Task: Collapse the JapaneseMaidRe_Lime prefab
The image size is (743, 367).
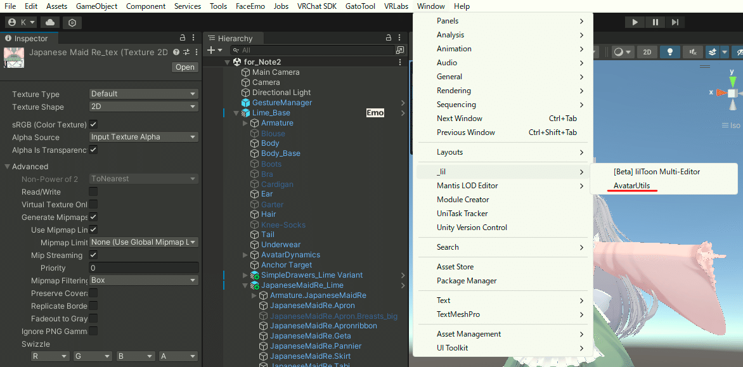Action: pyautogui.click(x=245, y=285)
